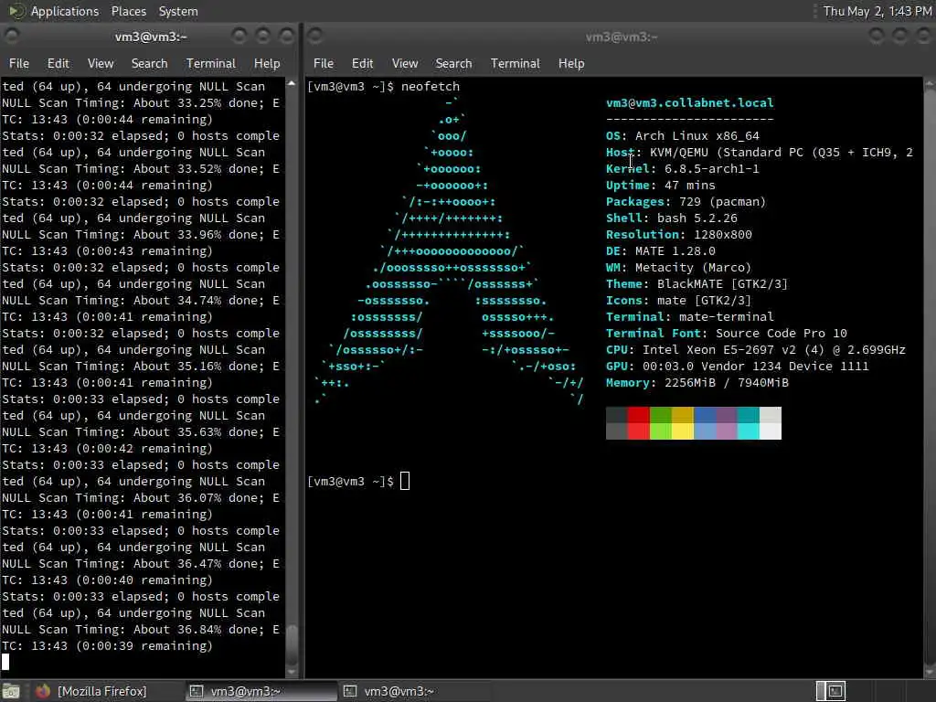Image resolution: width=936 pixels, height=702 pixels.
Task: Open the Places menu in top panel
Action: [128, 11]
